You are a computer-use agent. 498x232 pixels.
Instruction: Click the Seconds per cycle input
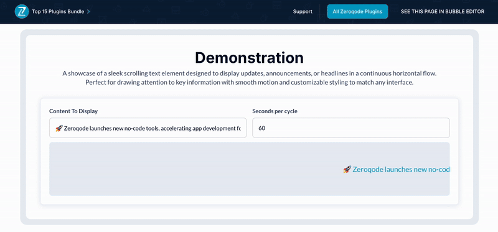coord(351,128)
